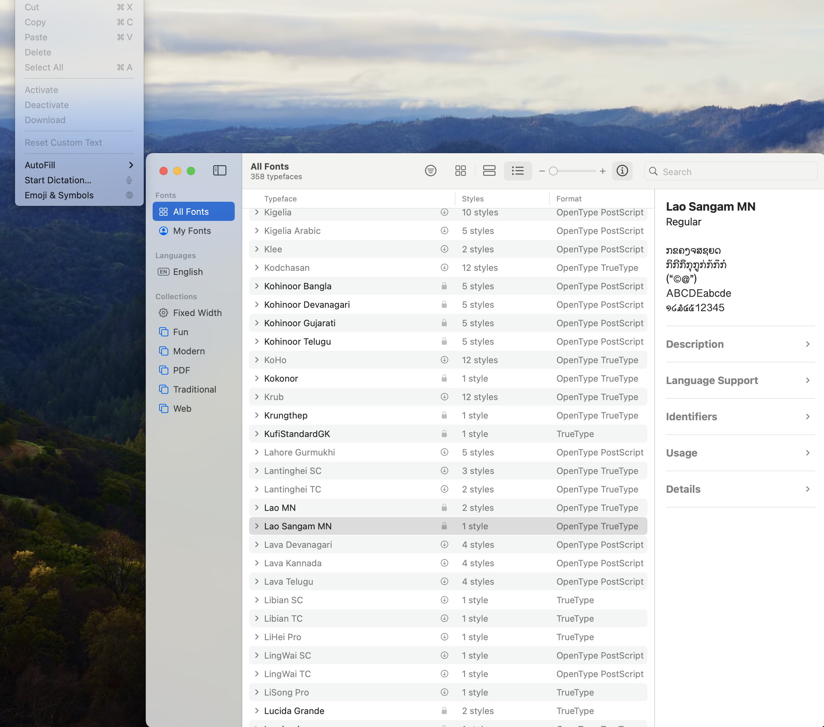Expand the Lao MN typeface row
824x727 pixels.
257,507
